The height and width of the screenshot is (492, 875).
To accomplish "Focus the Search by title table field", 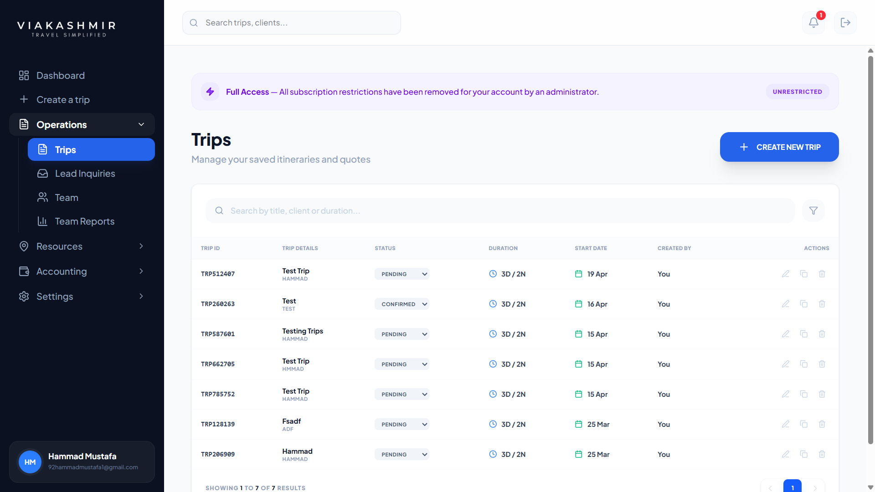I will pos(500,210).
